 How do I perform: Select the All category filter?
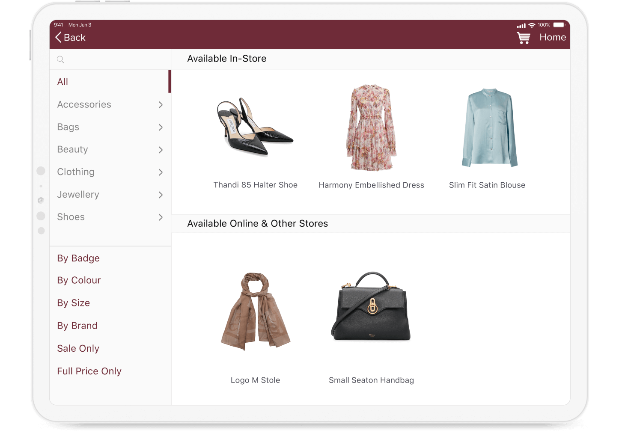pos(62,81)
